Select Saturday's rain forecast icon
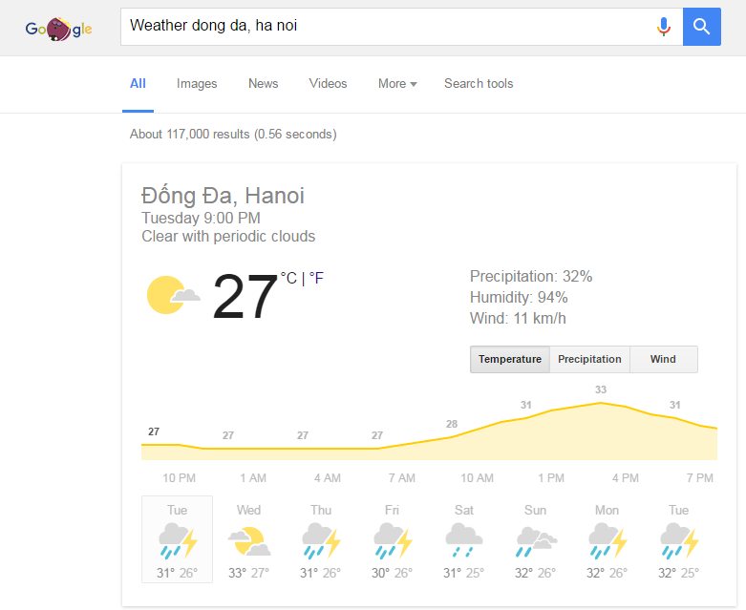This screenshot has width=746, height=610. click(464, 540)
